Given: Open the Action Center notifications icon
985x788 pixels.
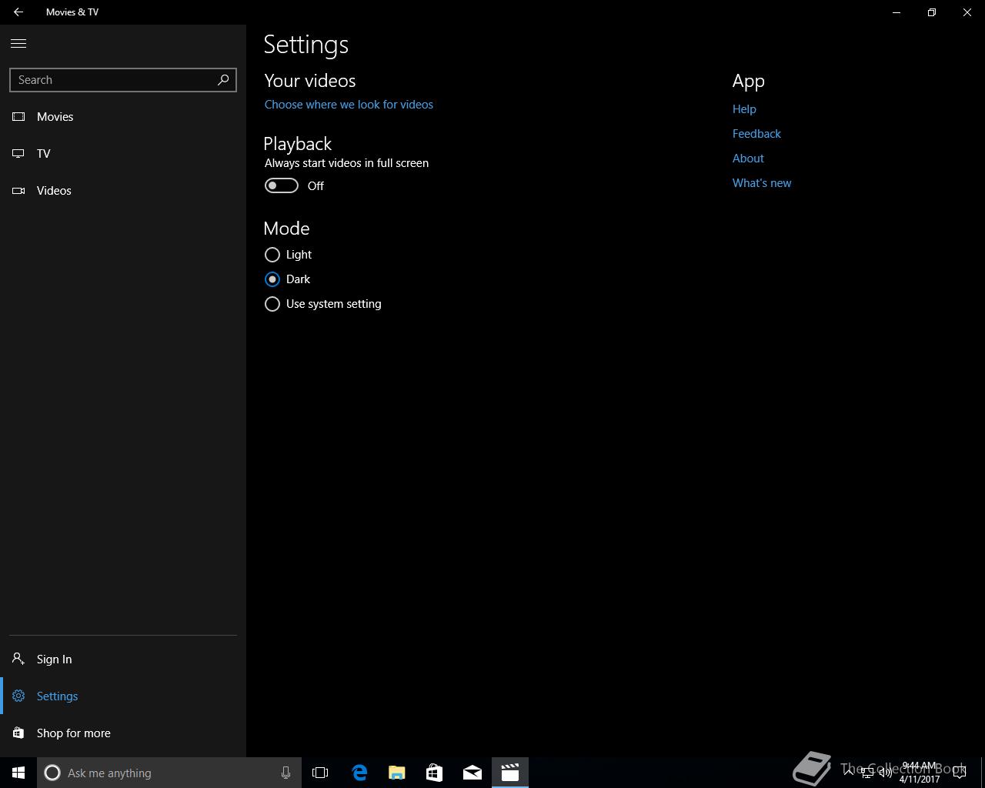Looking at the screenshot, I should (x=960, y=773).
